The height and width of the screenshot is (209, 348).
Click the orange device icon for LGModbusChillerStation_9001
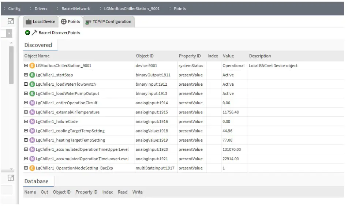(32, 66)
